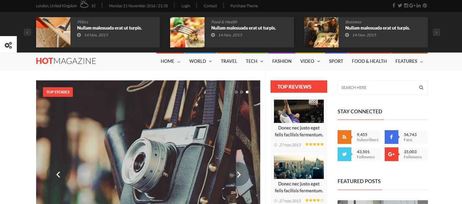
Task: Click the orange RSS subscribers icon
Action: (344, 137)
